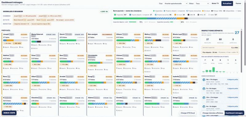
Task: Open Nancy's room 2113 chip
Action: tap(149, 64)
